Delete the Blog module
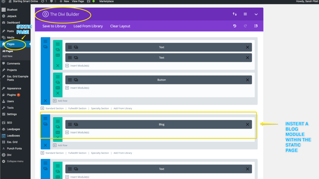Screen dimensions: 319x179 coord(247,124)
